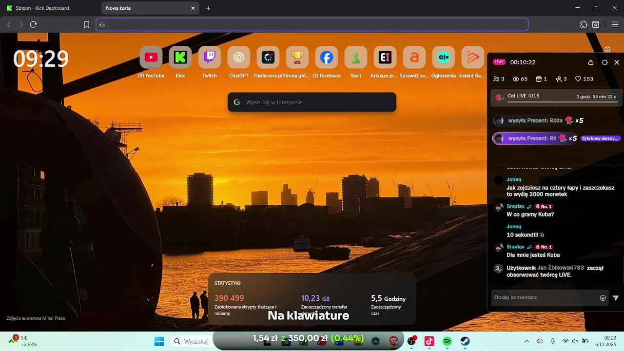
Task: Open new tab page customization gear
Action: click(607, 49)
